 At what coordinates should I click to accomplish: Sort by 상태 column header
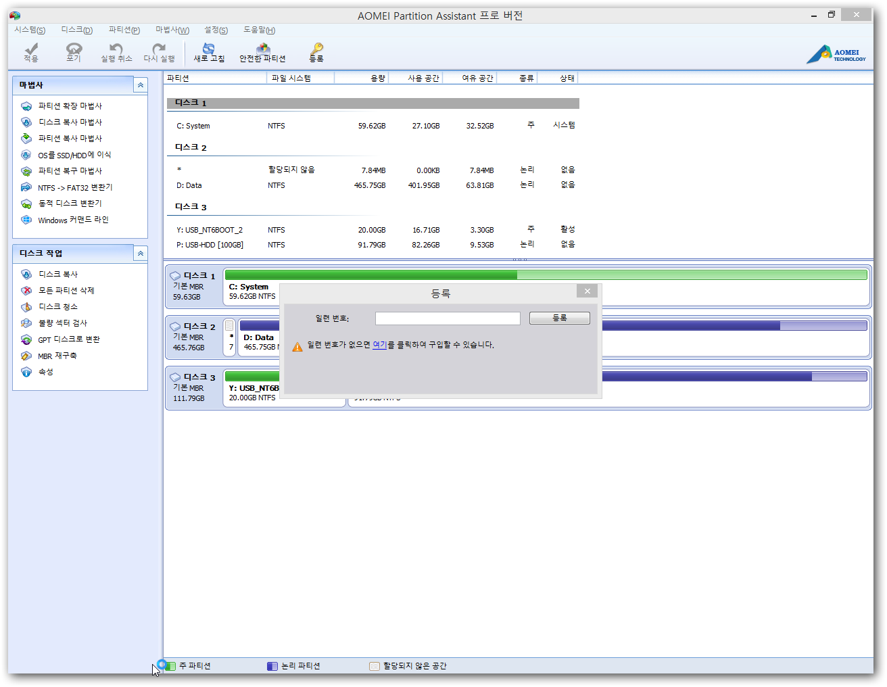point(557,78)
